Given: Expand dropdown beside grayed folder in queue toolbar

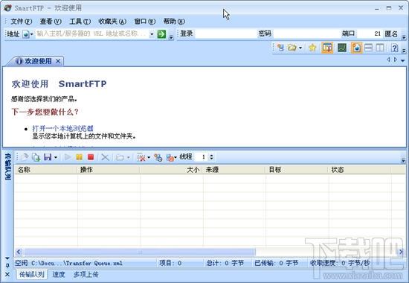Looking at the screenshot, I should click(x=128, y=157).
